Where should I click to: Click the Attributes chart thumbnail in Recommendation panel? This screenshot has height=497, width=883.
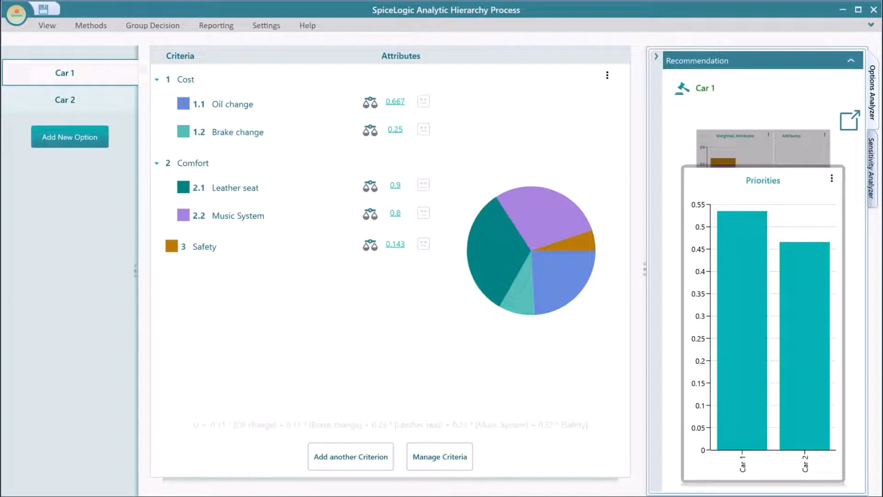(x=802, y=149)
